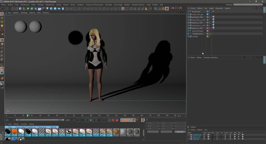Select the orange Cloth_O material thumbnail
266x144 pixels.
[14, 132]
